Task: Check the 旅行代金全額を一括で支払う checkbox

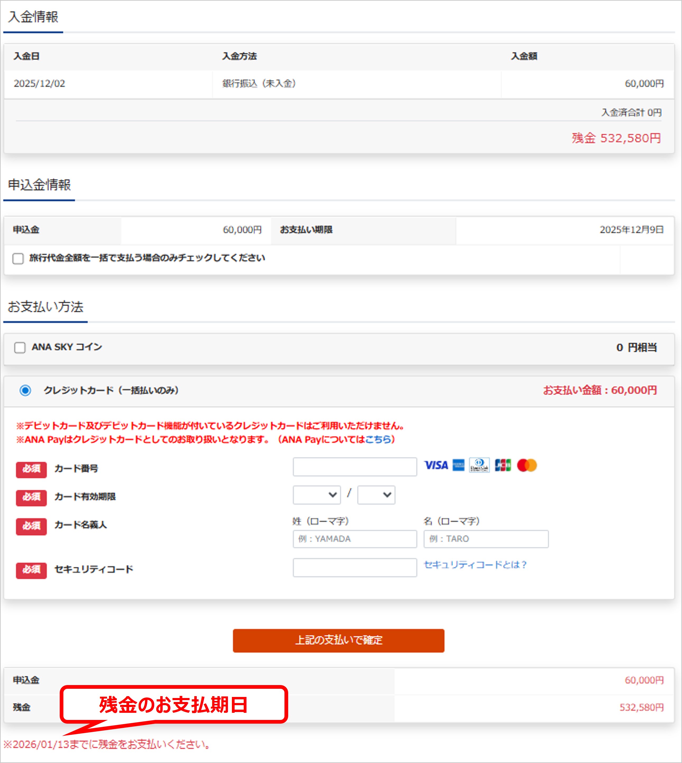Action: (x=18, y=258)
